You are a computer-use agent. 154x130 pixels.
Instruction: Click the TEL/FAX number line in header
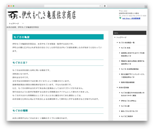132,16
